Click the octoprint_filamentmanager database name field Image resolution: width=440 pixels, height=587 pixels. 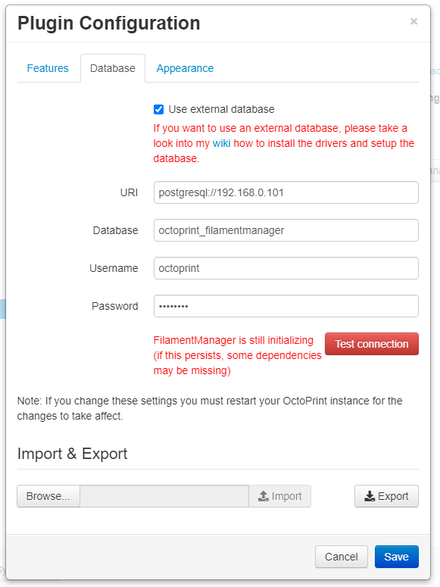click(x=286, y=230)
